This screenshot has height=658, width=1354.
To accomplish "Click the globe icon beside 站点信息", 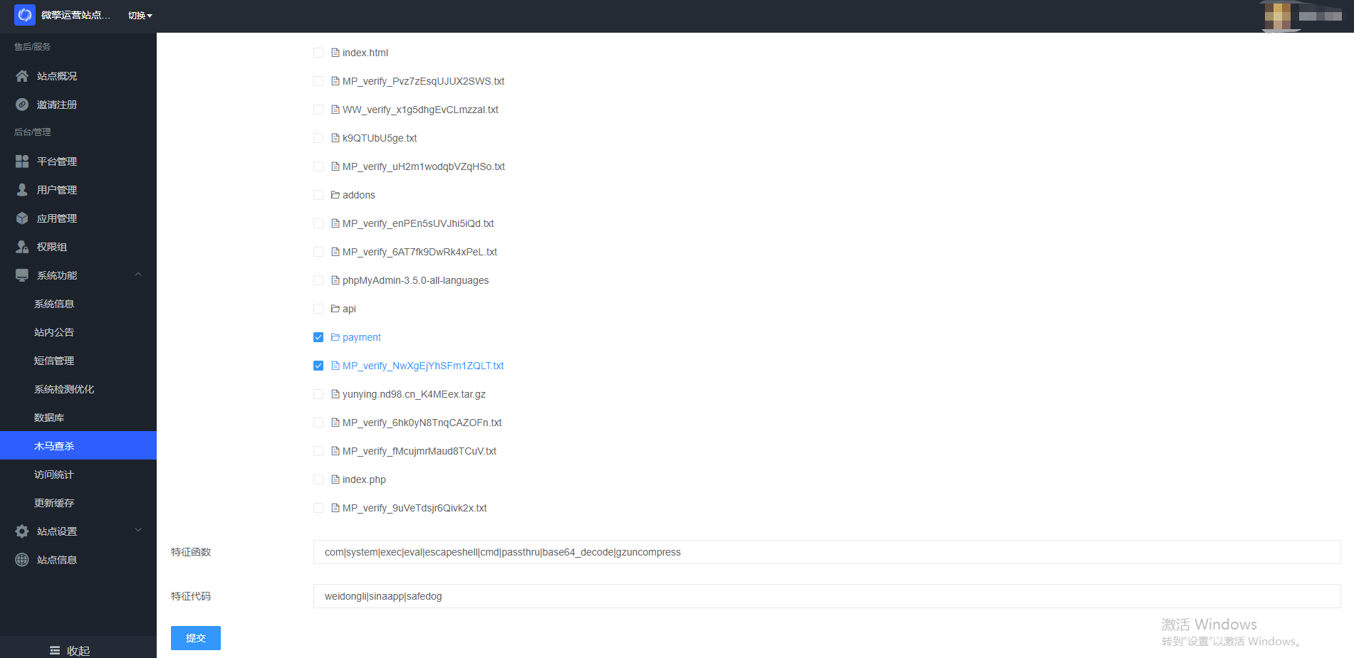I will pos(22,560).
